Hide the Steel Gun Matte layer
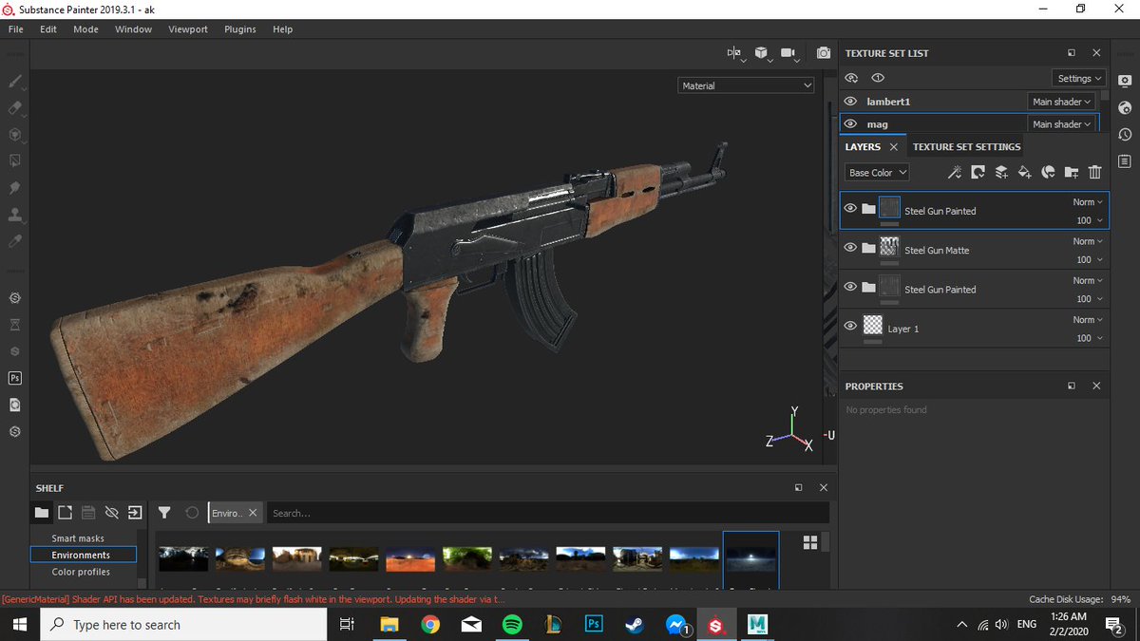This screenshot has height=641, width=1140. [x=850, y=248]
